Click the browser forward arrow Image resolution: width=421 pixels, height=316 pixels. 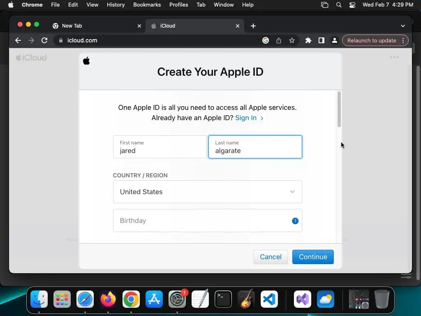click(31, 40)
